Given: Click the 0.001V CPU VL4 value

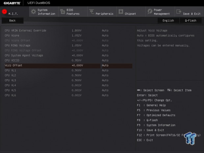Looking at the screenshot, I should pos(76,85).
